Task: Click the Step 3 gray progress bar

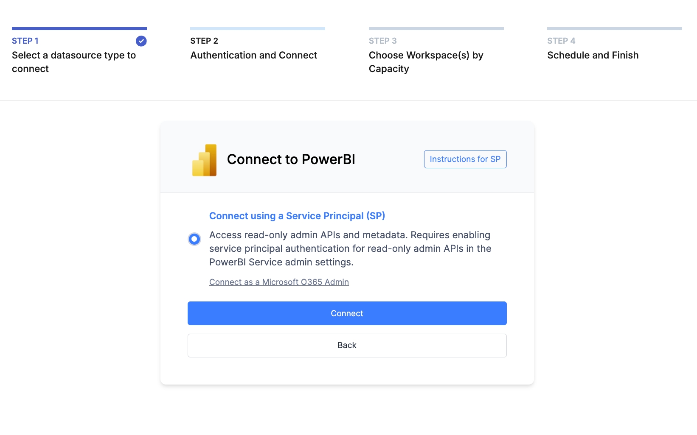Action: (436, 29)
